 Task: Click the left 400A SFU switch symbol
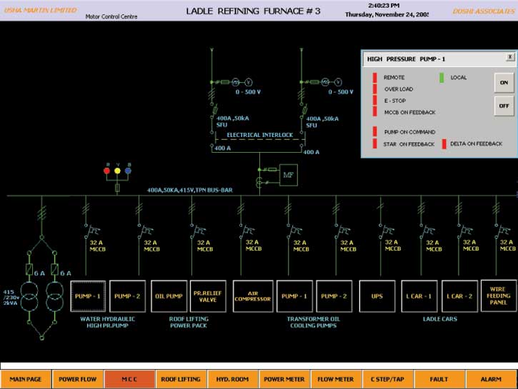pos(214,110)
